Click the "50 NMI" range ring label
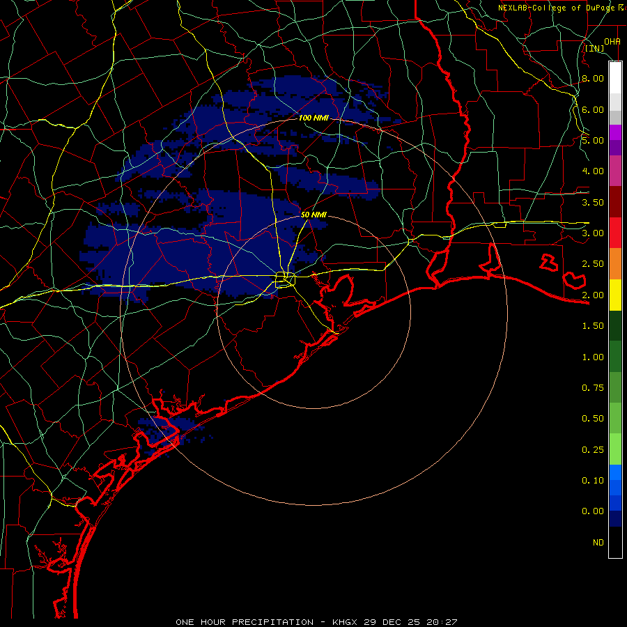This screenshot has width=627, height=627. 313,215
